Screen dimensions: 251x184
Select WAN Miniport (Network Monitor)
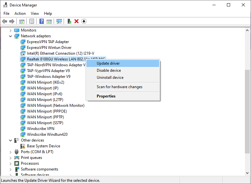click(56, 105)
